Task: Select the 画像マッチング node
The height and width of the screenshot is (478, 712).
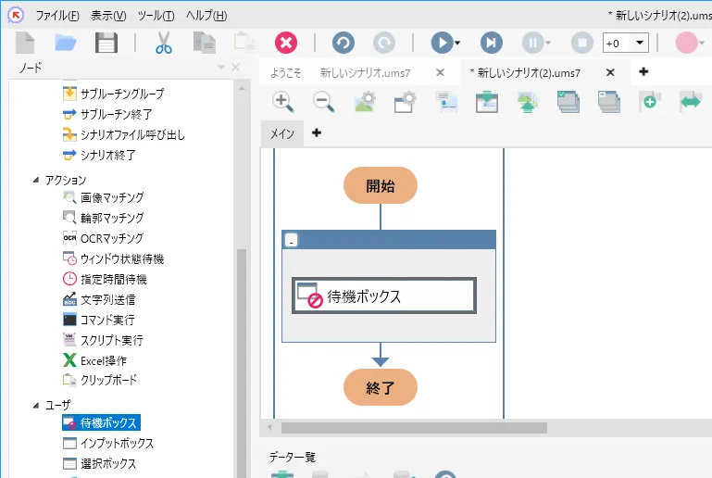Action: tap(111, 197)
